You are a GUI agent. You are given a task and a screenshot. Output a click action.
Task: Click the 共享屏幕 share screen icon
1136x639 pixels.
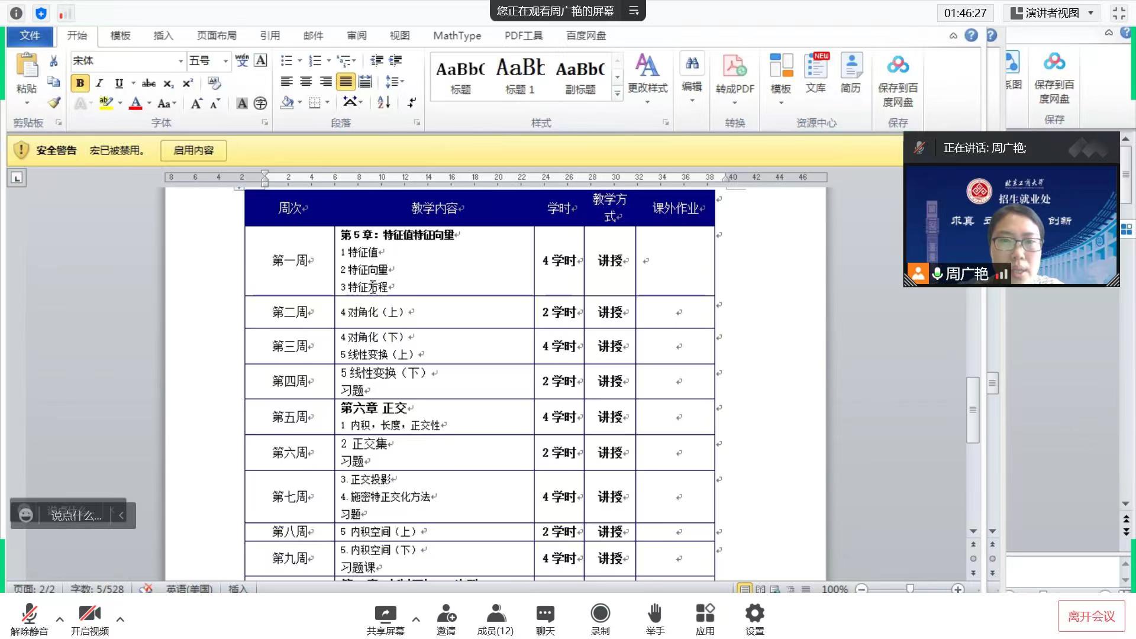(385, 614)
